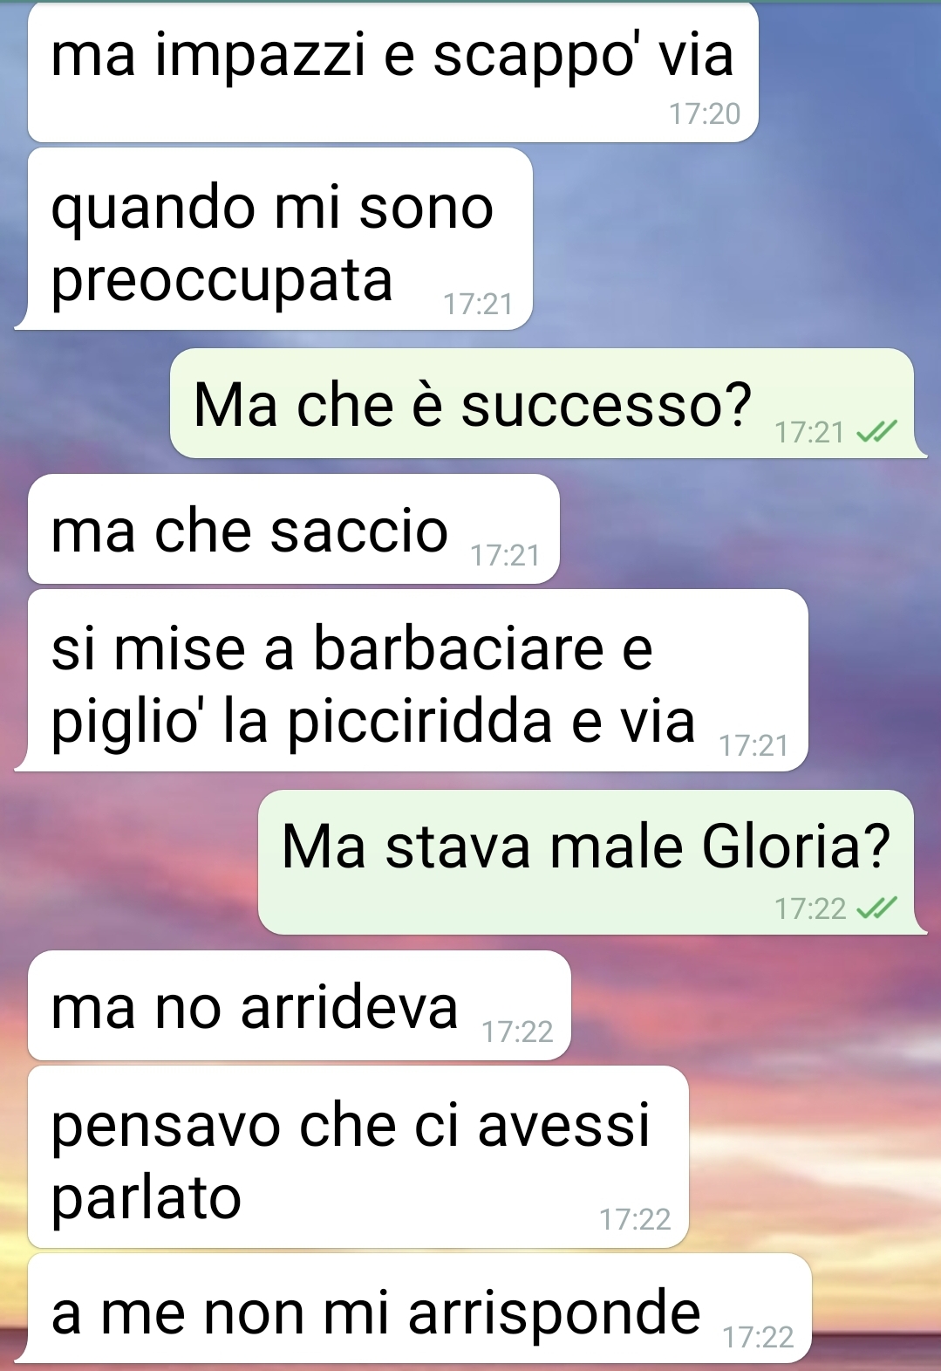This screenshot has height=1371, width=941.
Task: Tap the 17:21 timestamp on 'quando mi sono preoccupata'
Action: [478, 304]
